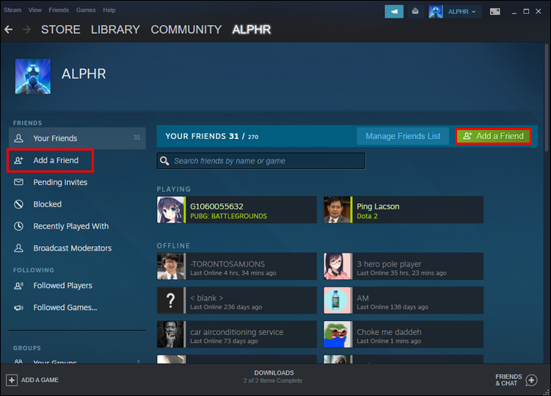Viewport: 551px width, 396px height.
Task: Click the forward navigation arrow
Action: point(26,29)
